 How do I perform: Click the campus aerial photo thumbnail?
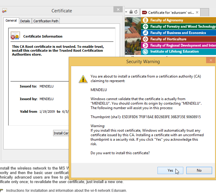click(x=133, y=36)
